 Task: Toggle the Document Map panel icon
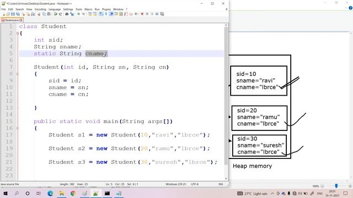click(121, 14)
